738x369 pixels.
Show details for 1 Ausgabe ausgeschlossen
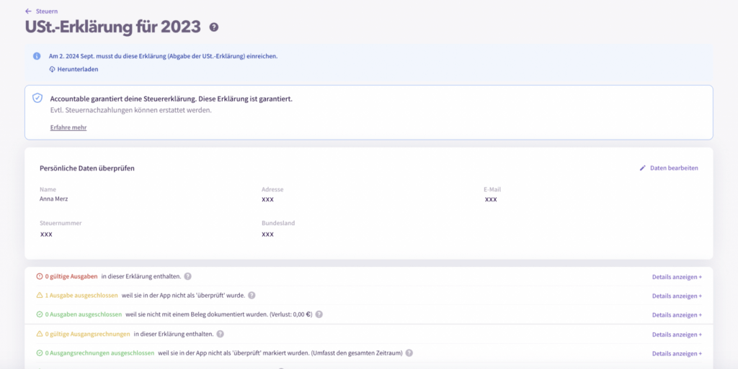click(x=677, y=296)
